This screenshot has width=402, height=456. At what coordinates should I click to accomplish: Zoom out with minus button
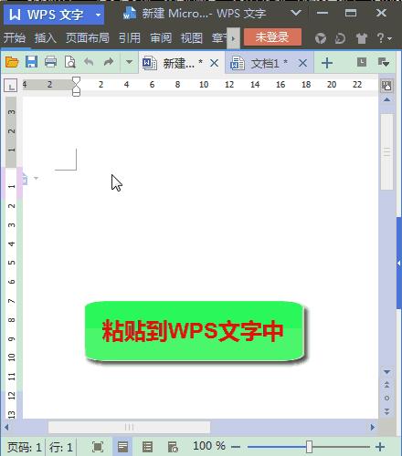pyautogui.click(x=236, y=447)
